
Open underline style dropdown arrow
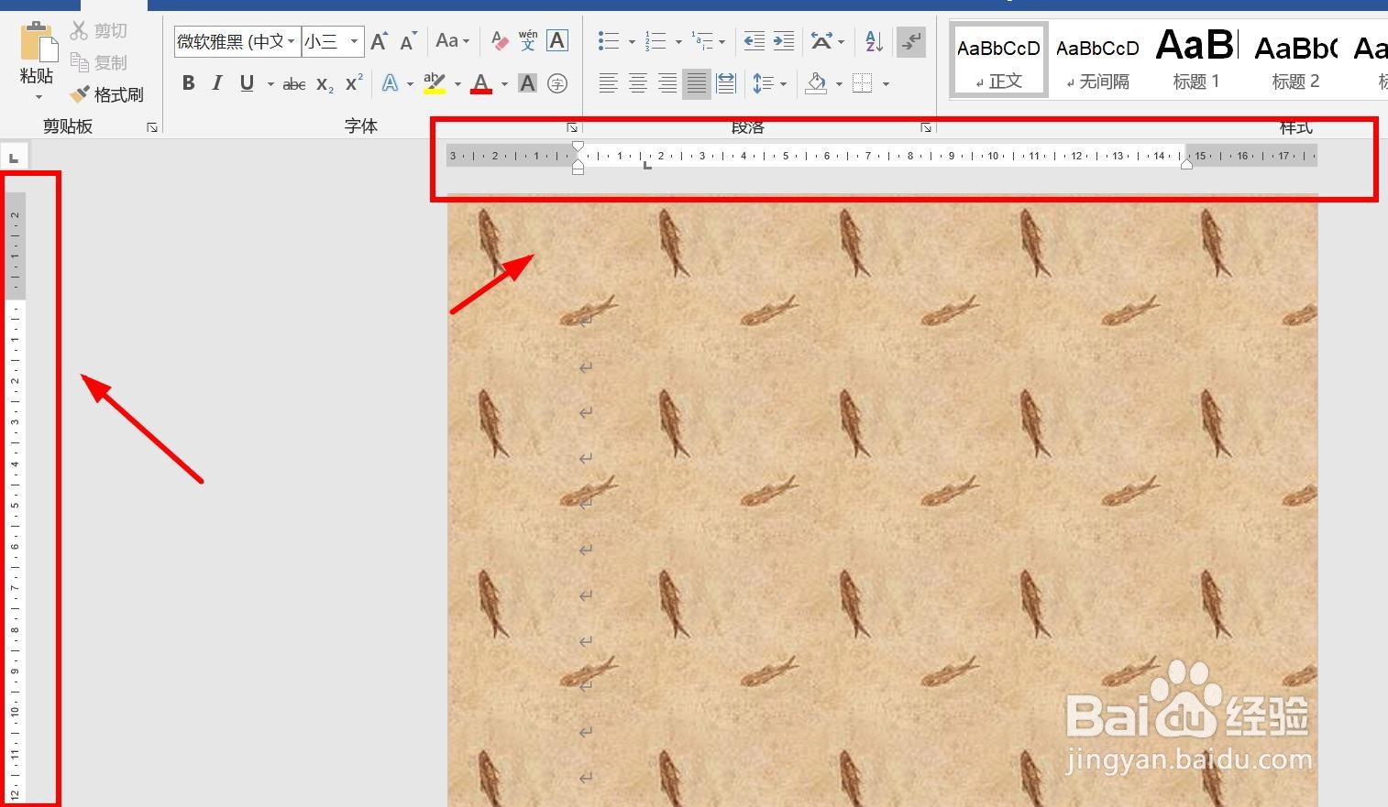click(270, 84)
